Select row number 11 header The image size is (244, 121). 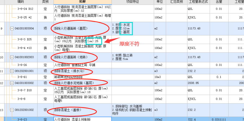[x=2, y=71]
